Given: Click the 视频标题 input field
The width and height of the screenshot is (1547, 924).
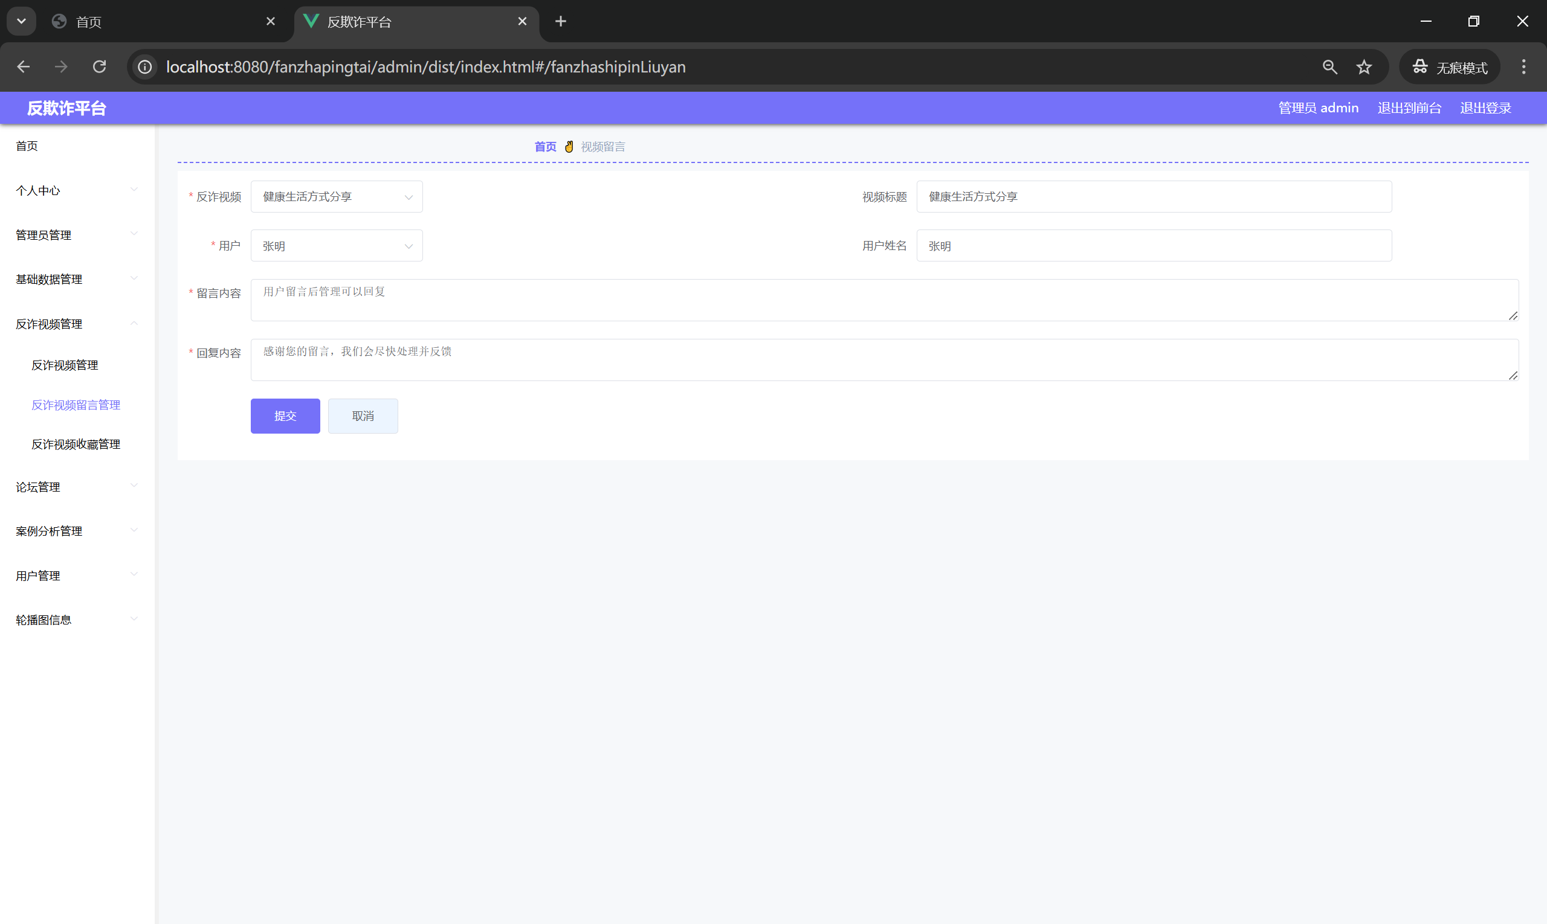Looking at the screenshot, I should 1154,196.
